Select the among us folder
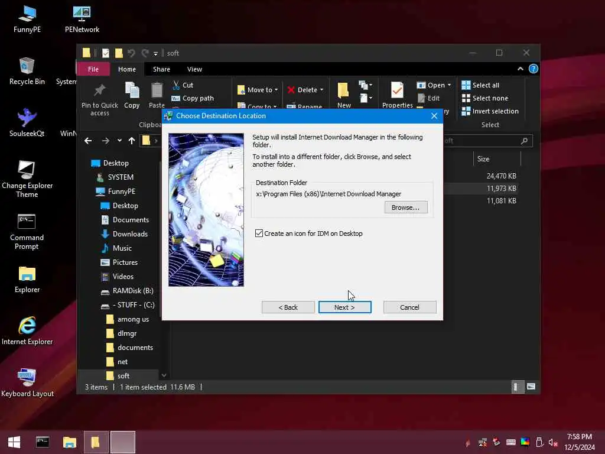Viewport: 605px width, 454px height. (128, 319)
